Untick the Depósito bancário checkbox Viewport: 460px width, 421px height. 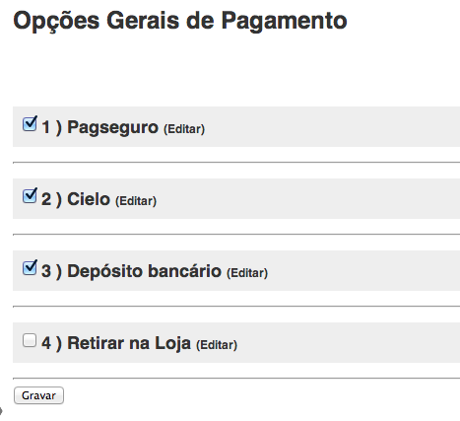pos(30,268)
